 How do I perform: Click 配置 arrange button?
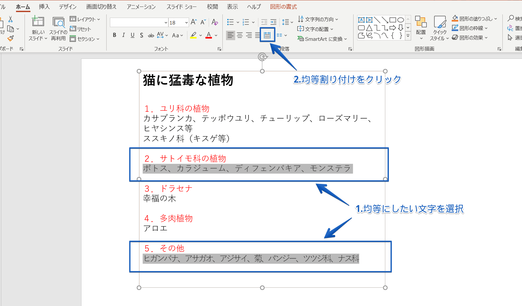click(x=421, y=27)
